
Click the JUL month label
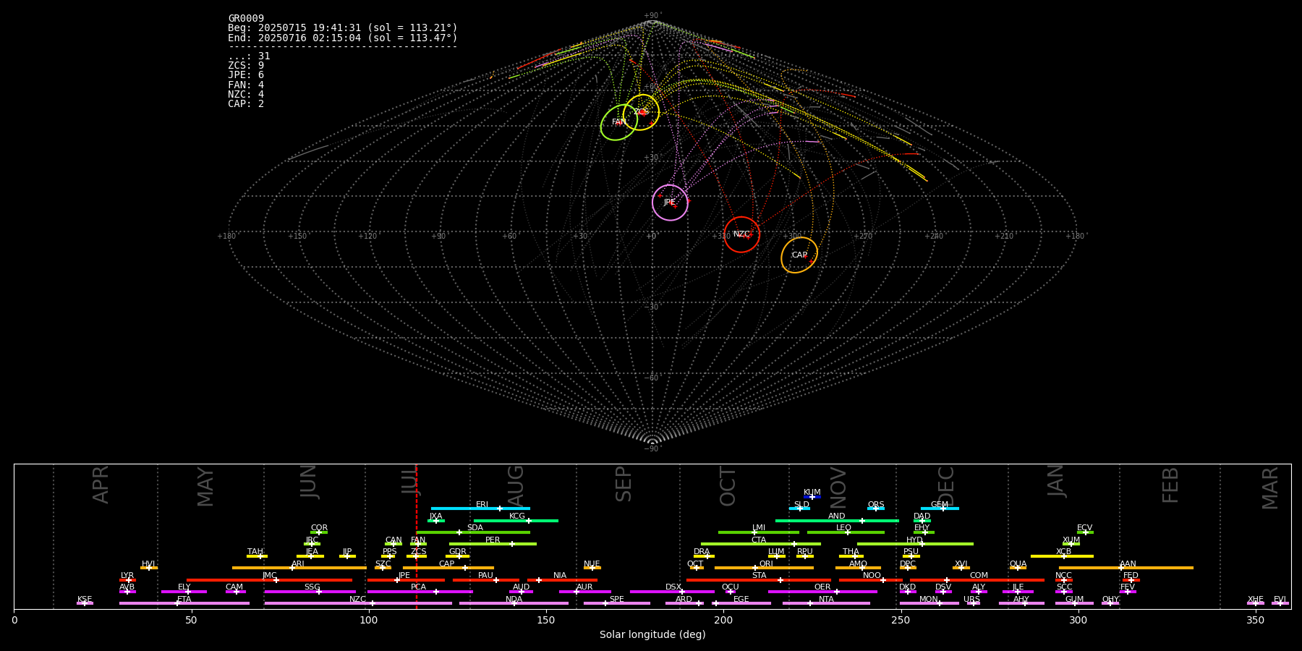click(x=410, y=481)
